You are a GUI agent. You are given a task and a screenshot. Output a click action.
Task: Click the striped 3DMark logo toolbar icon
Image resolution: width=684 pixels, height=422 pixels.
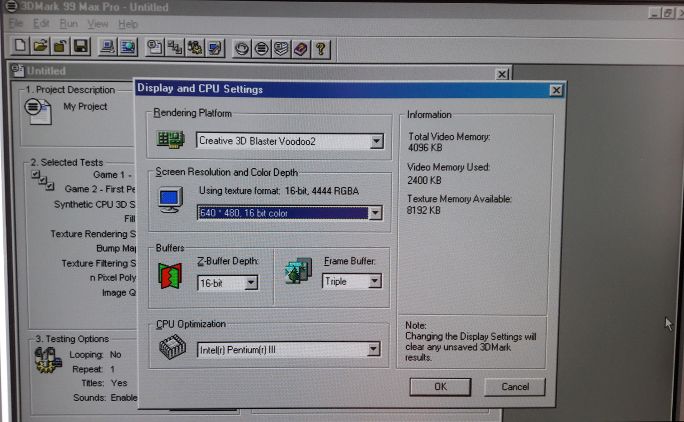coord(261,49)
